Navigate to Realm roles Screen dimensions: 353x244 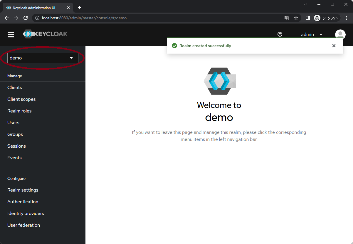click(19, 111)
